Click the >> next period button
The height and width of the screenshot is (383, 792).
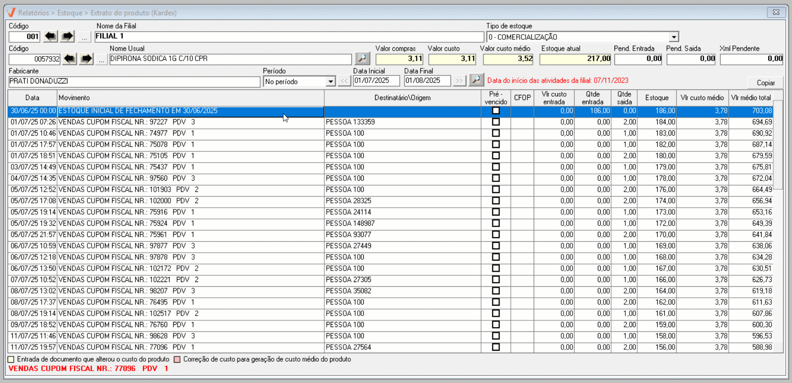[x=459, y=81]
